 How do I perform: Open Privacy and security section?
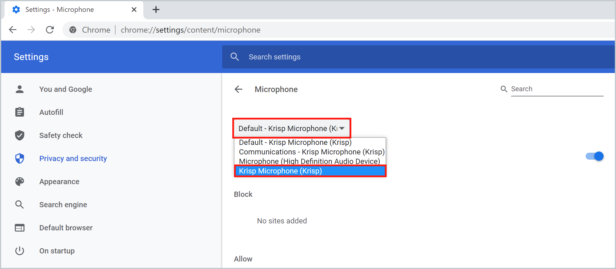[x=73, y=158]
